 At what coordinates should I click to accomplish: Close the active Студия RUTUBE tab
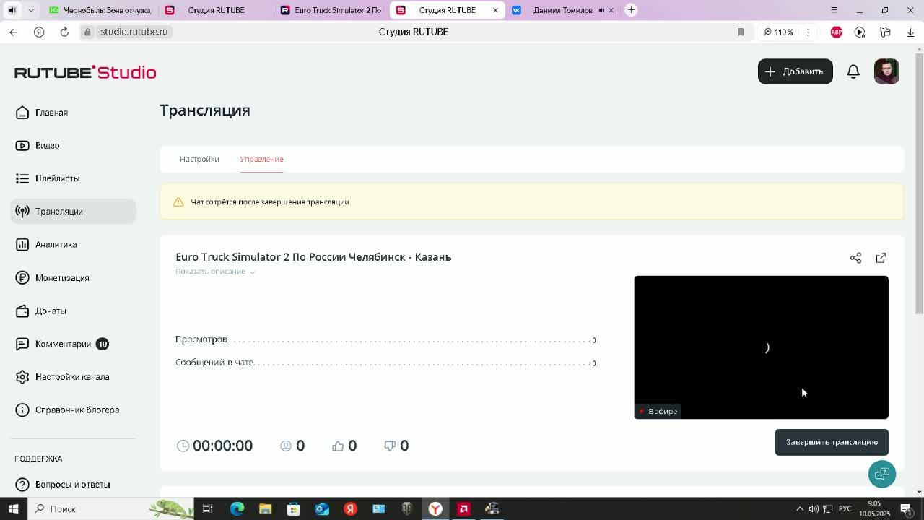[495, 10]
